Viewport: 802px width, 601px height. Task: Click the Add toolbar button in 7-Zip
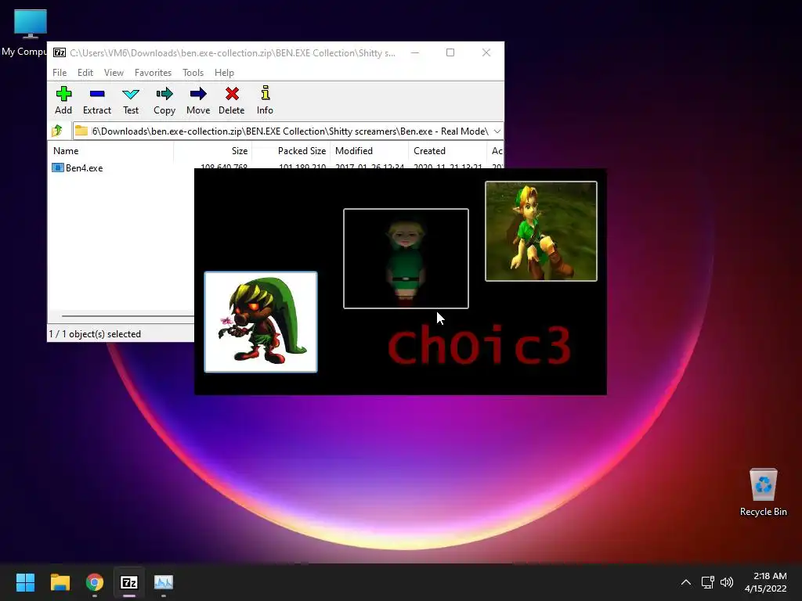click(x=63, y=100)
